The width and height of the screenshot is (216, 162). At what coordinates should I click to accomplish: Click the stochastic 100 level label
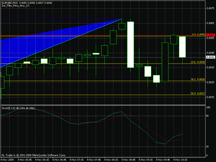click(x=208, y=107)
